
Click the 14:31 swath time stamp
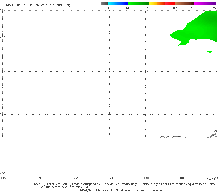[x=211, y=179]
